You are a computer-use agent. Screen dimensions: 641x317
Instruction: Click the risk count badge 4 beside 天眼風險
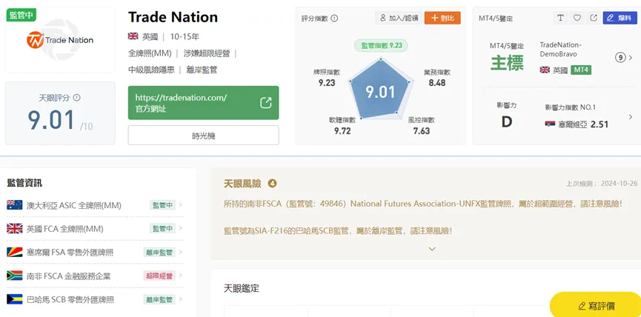pos(272,184)
